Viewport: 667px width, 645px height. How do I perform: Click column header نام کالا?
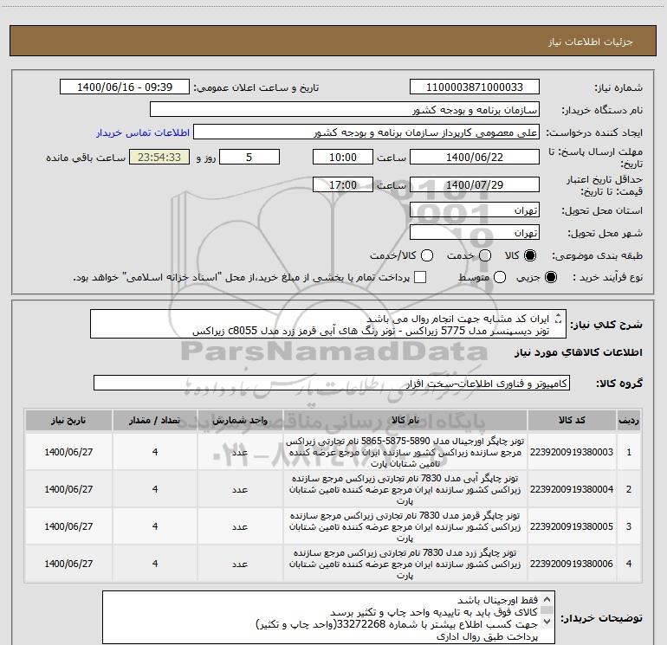coord(405,421)
